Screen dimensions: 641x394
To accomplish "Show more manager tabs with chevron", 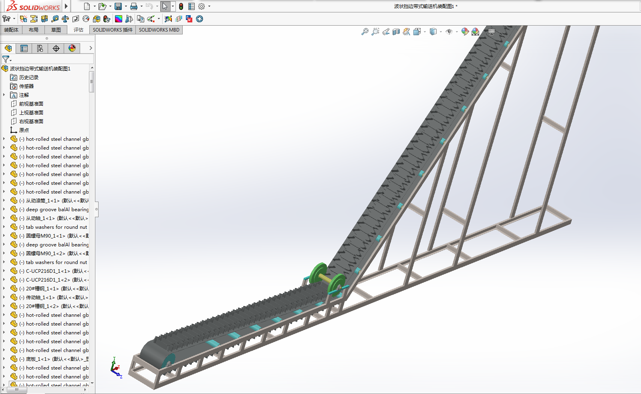I will pos(91,48).
